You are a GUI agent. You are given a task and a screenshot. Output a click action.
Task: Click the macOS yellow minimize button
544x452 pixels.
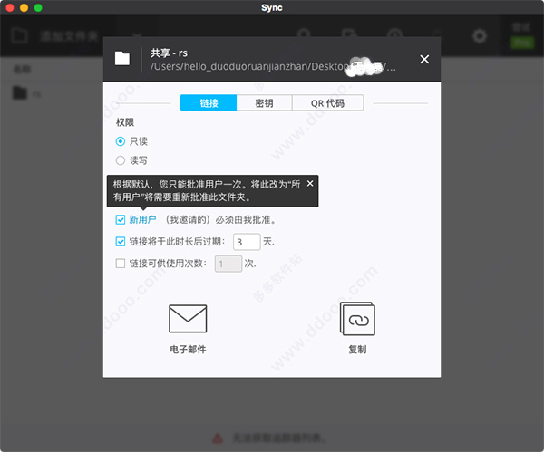pos(24,7)
